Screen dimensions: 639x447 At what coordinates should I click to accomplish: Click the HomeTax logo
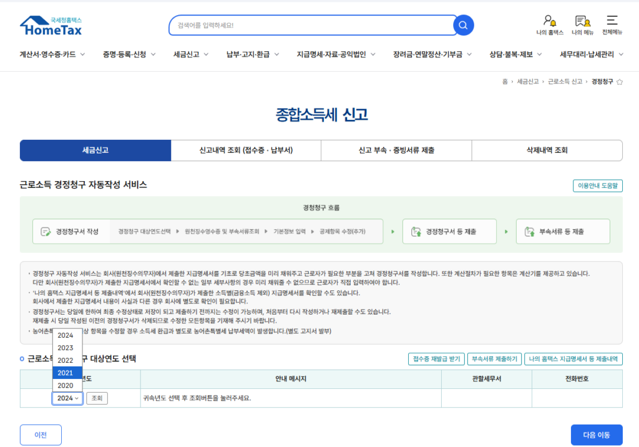point(50,25)
